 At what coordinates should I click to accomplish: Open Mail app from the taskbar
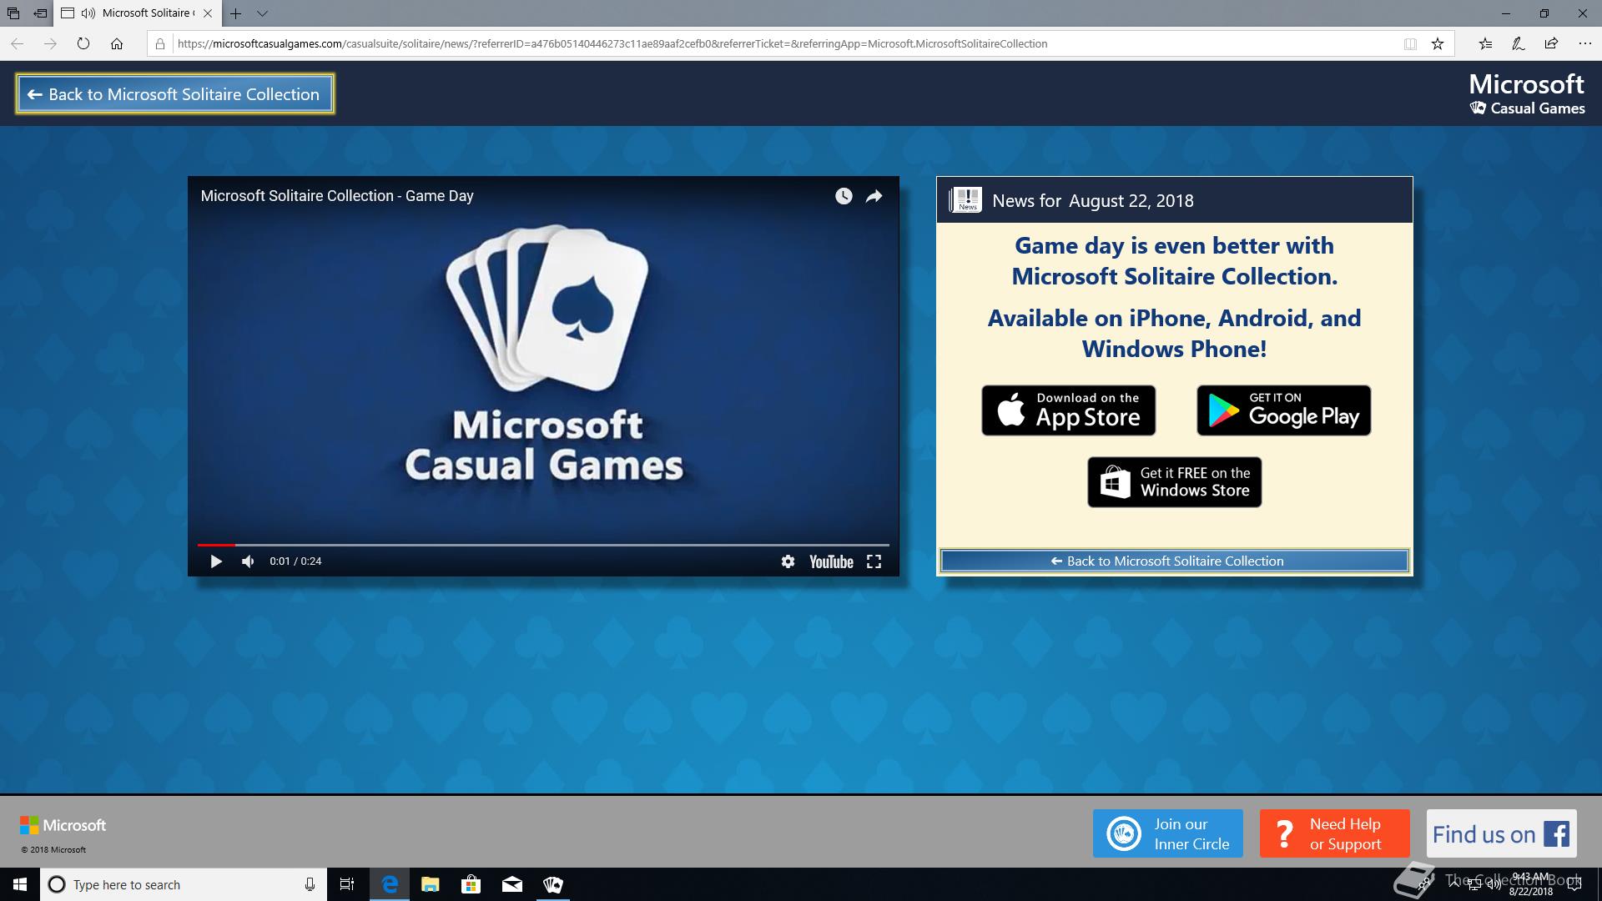(x=512, y=884)
